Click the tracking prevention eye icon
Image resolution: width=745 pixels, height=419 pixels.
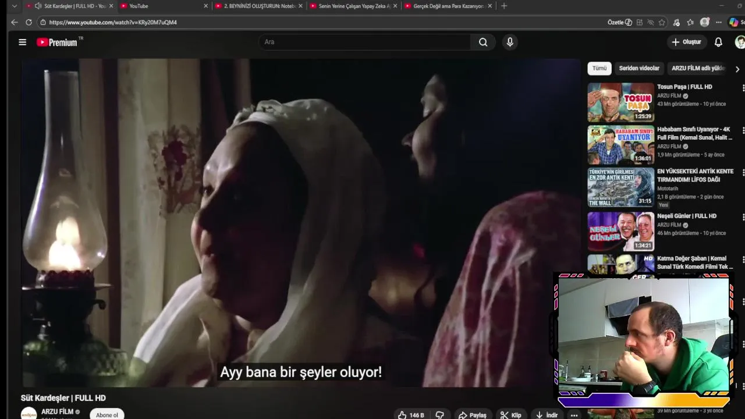click(651, 22)
